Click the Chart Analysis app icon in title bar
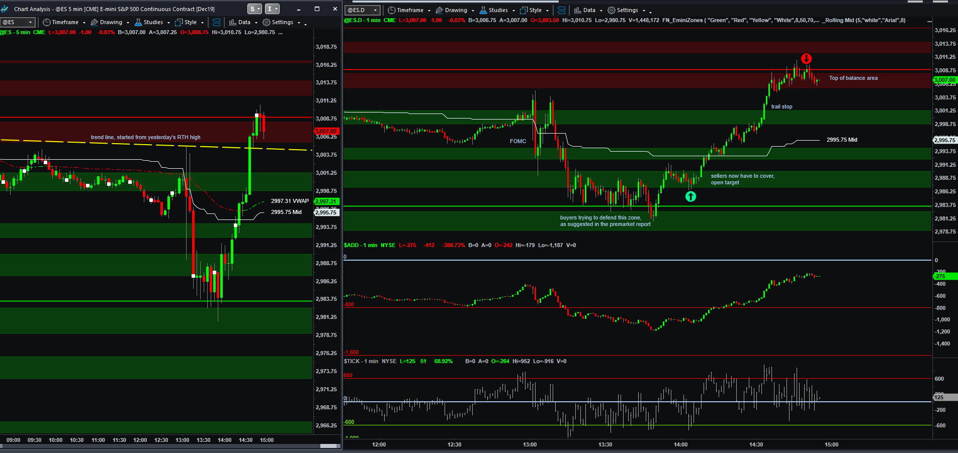 pos(5,9)
